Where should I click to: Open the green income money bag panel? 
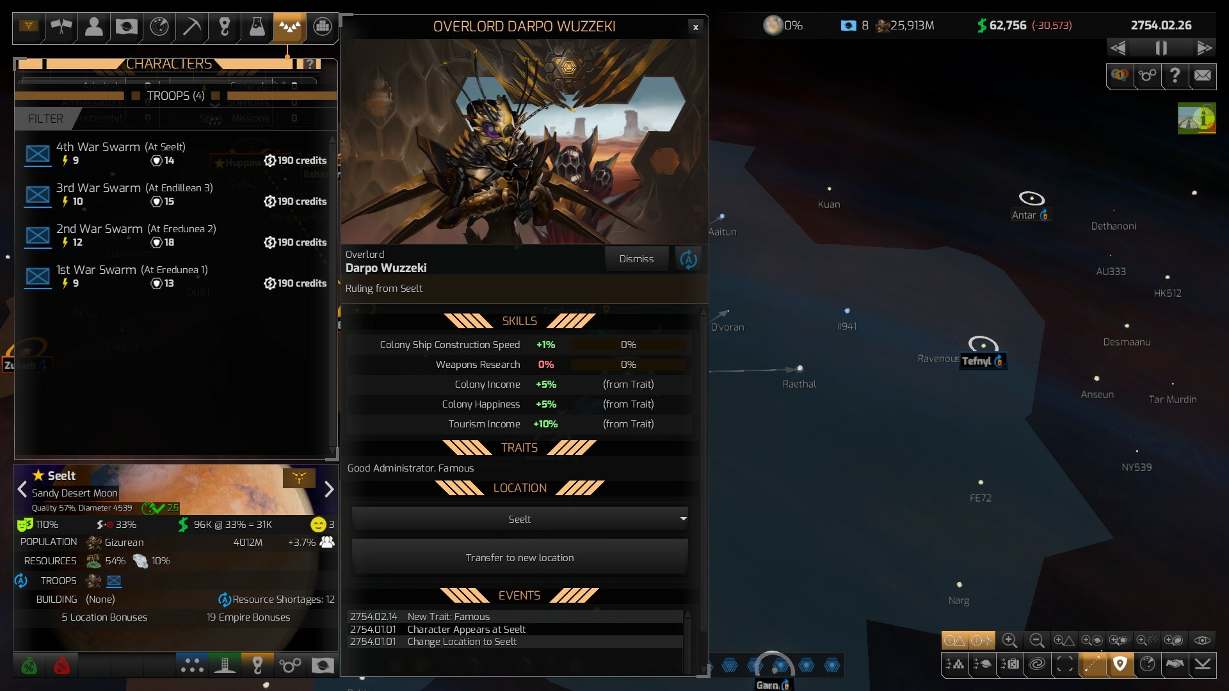[28, 665]
